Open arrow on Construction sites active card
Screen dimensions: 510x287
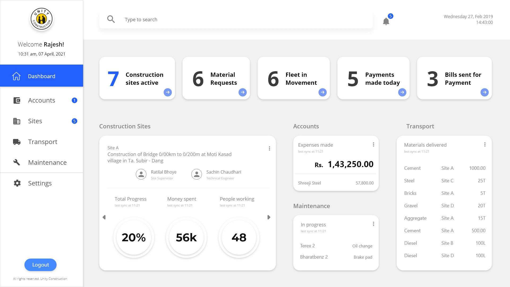[x=168, y=92]
